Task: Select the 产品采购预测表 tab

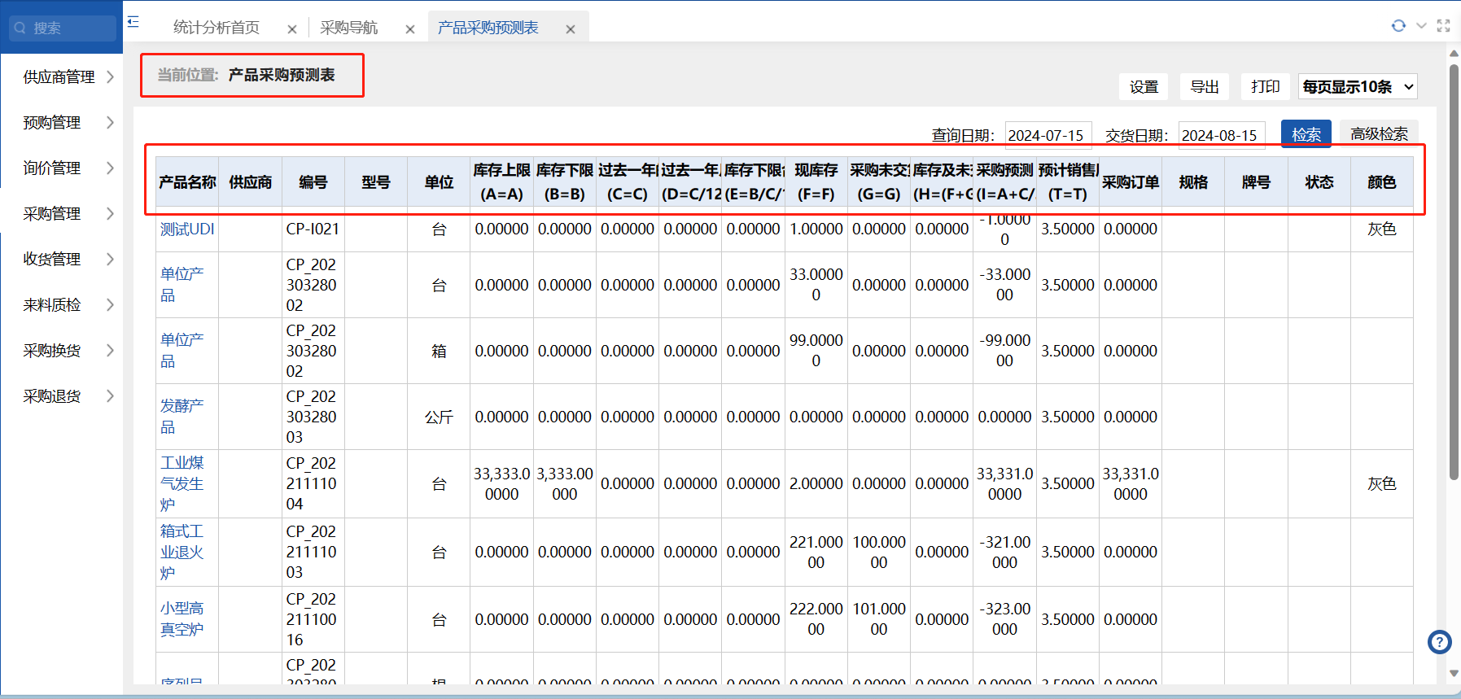Action: point(488,28)
